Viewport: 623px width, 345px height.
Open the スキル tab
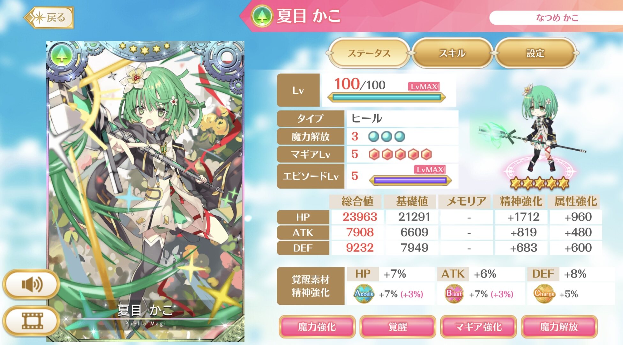tap(452, 53)
